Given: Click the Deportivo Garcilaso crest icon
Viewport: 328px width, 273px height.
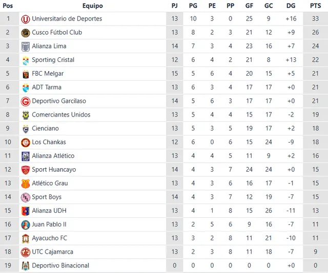Looking at the screenshot, I should tap(25, 101).
